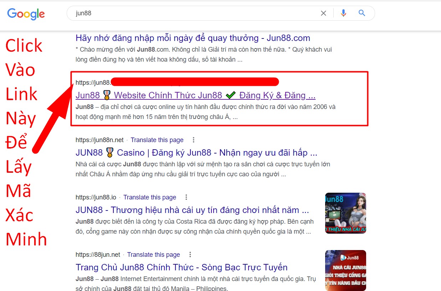Translate the jun88n.net page

point(157,140)
